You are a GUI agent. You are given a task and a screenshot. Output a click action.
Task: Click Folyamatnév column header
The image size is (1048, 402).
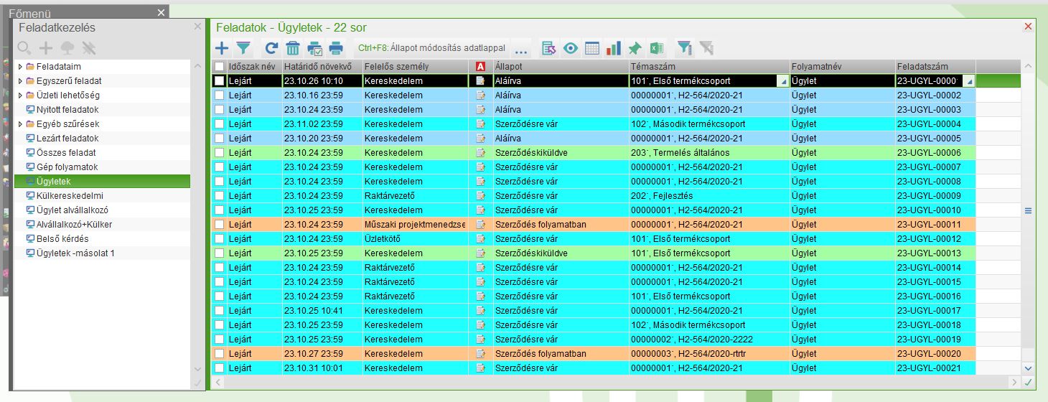[843, 67]
